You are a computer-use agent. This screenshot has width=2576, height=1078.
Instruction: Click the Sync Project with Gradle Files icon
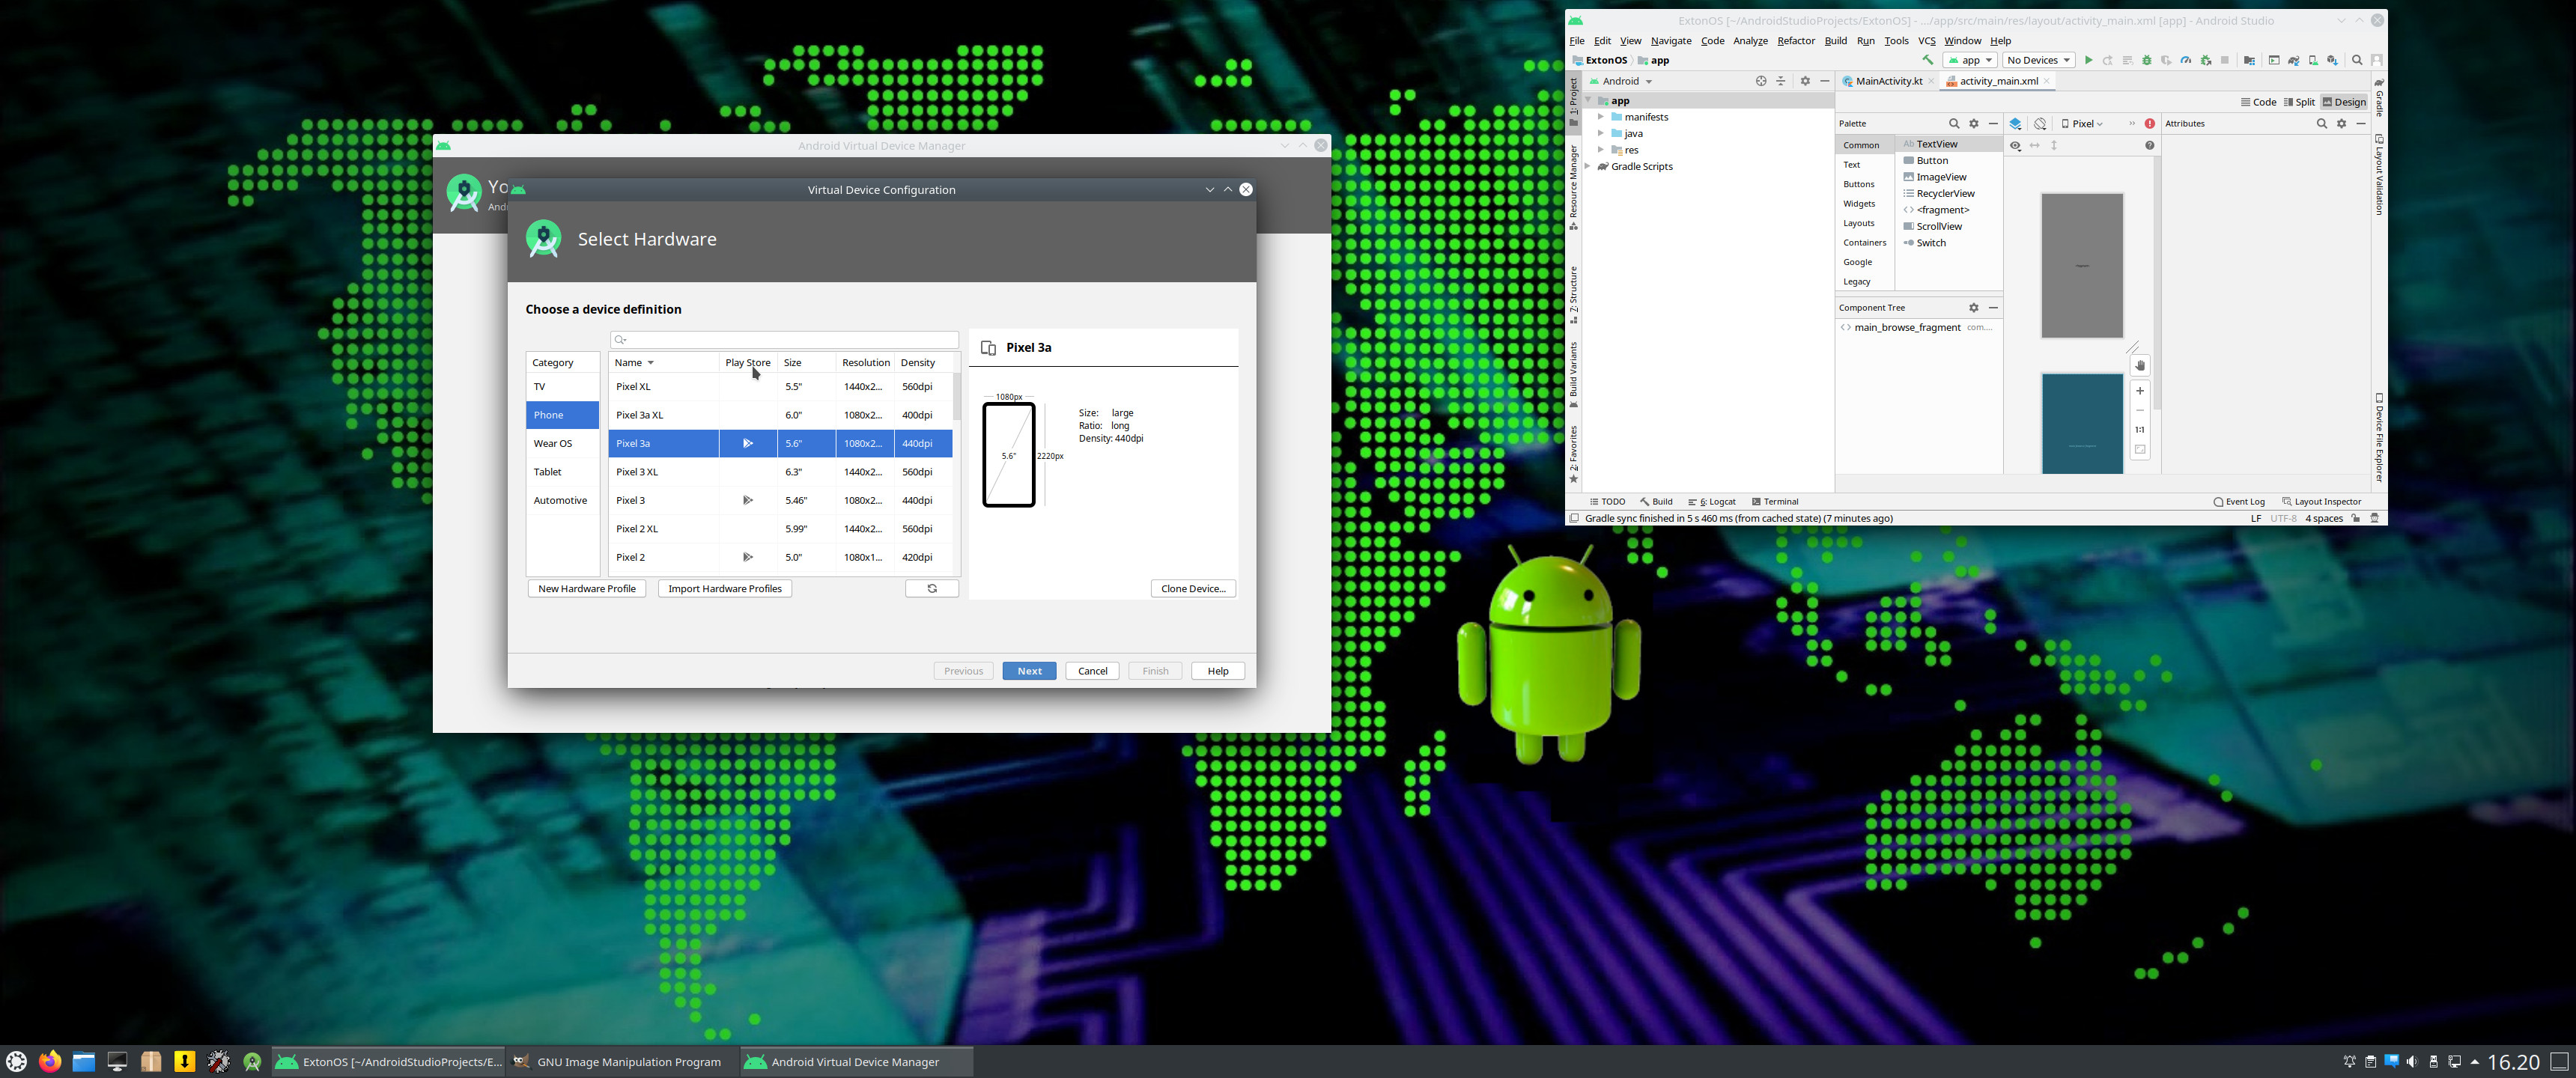click(2294, 60)
